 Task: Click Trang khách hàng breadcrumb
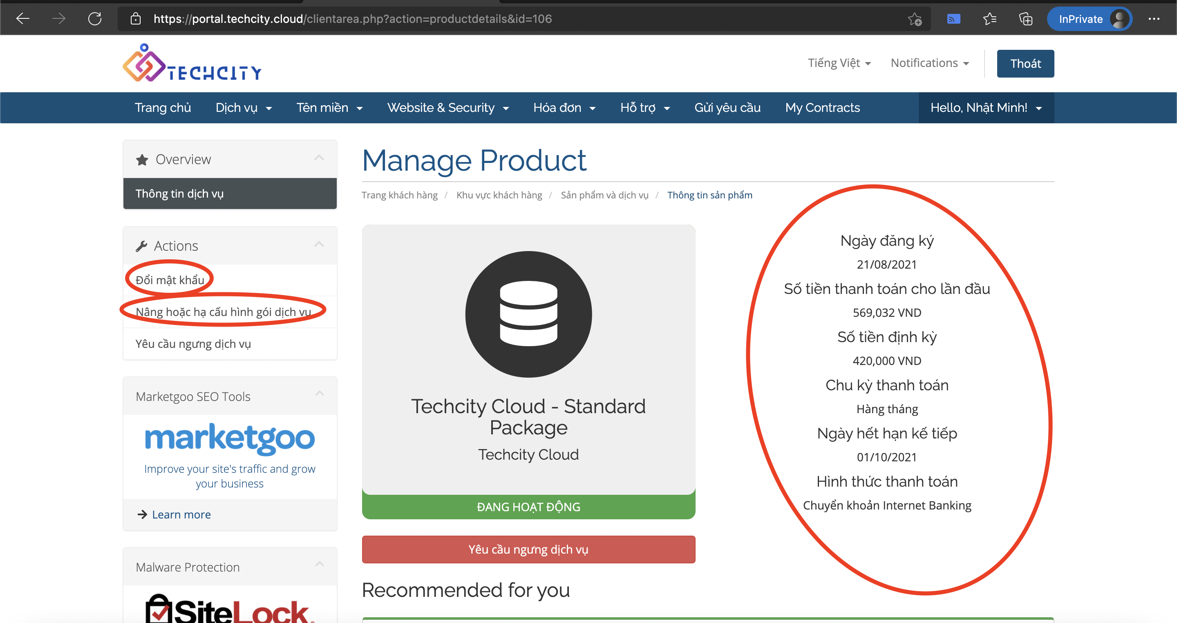click(399, 195)
